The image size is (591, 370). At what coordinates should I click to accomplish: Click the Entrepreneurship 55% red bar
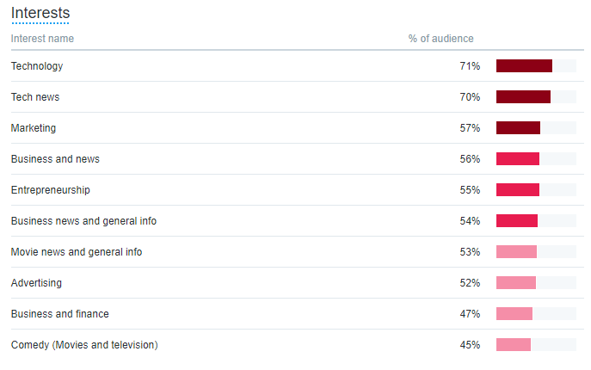[x=518, y=189]
